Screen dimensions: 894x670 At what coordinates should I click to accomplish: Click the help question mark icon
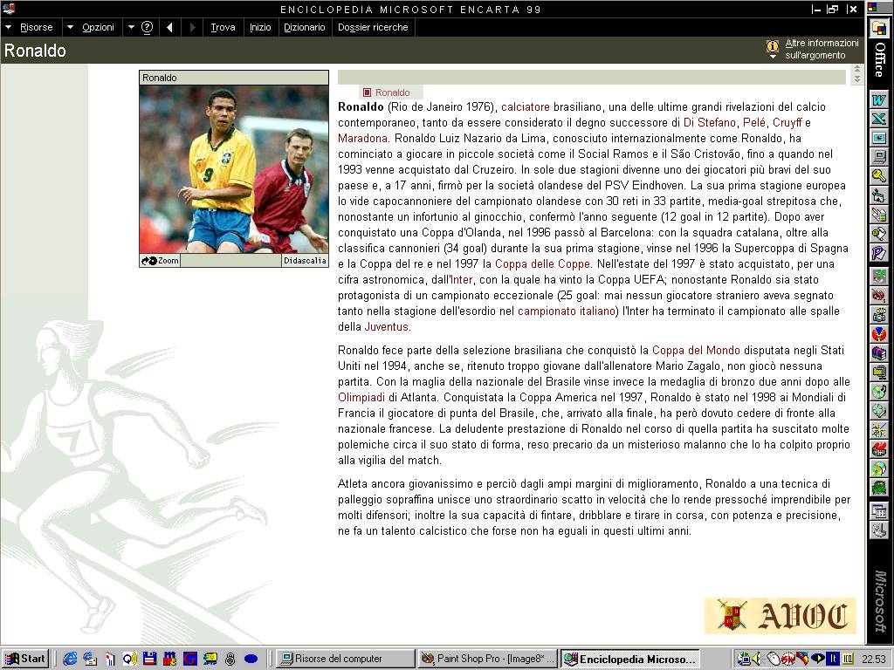[147, 27]
